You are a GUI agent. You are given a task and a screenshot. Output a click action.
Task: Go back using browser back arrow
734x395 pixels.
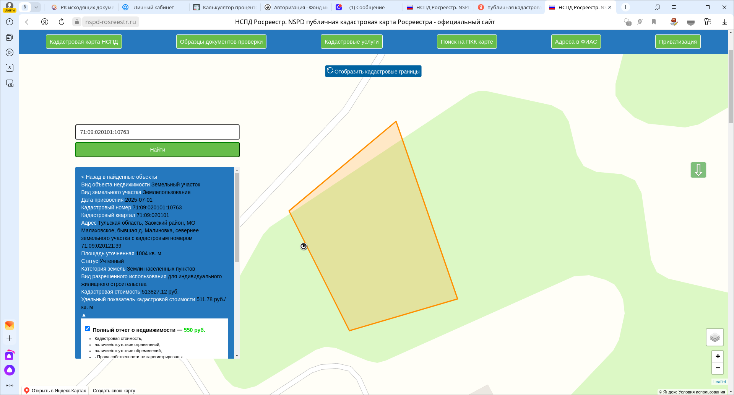pos(28,22)
